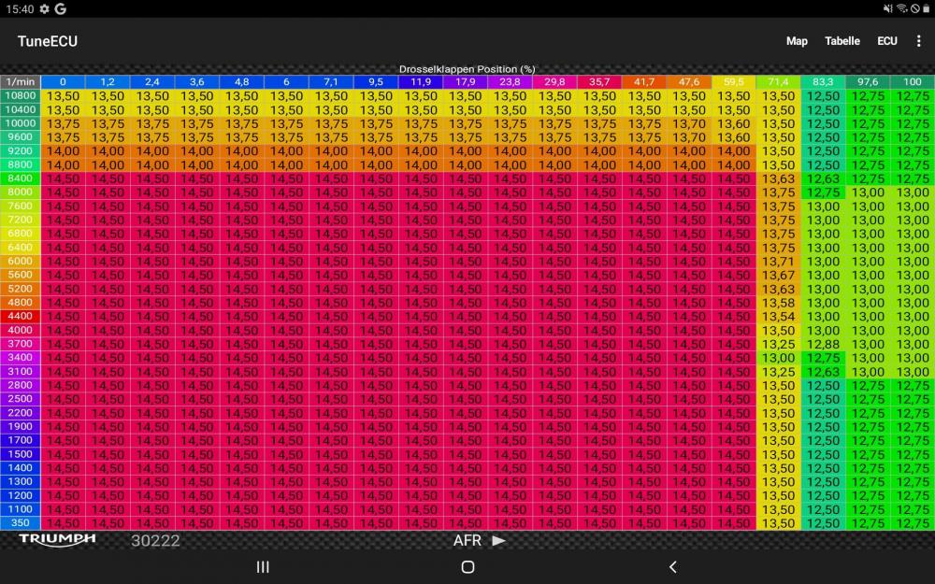Open the ECU menu

pyautogui.click(x=887, y=41)
